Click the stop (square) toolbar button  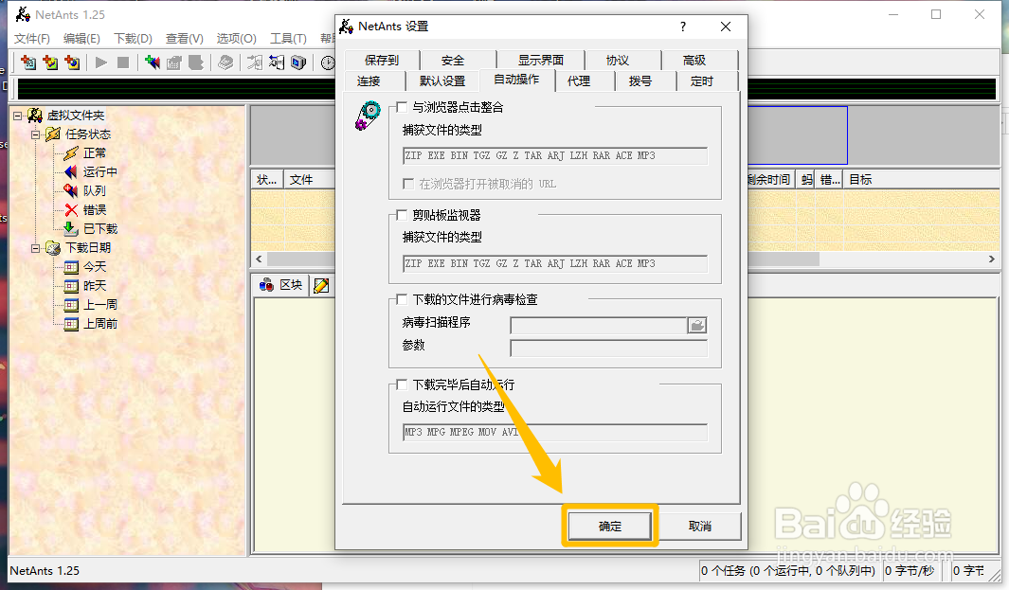[x=123, y=63]
